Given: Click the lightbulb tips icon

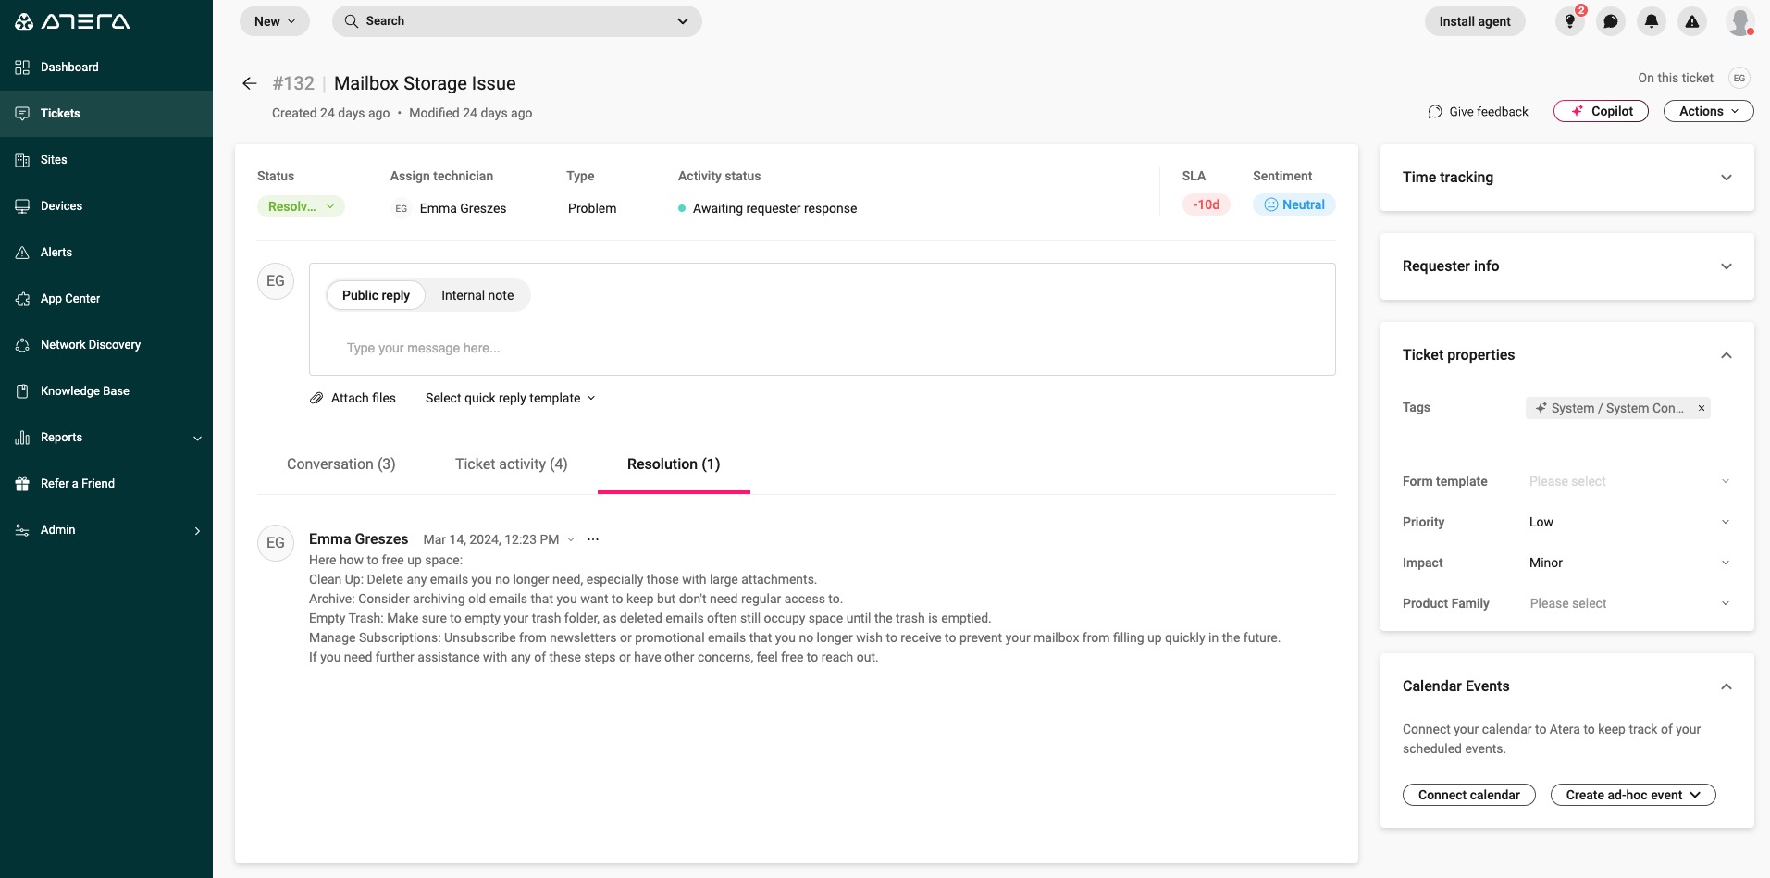Looking at the screenshot, I should pos(1570,21).
